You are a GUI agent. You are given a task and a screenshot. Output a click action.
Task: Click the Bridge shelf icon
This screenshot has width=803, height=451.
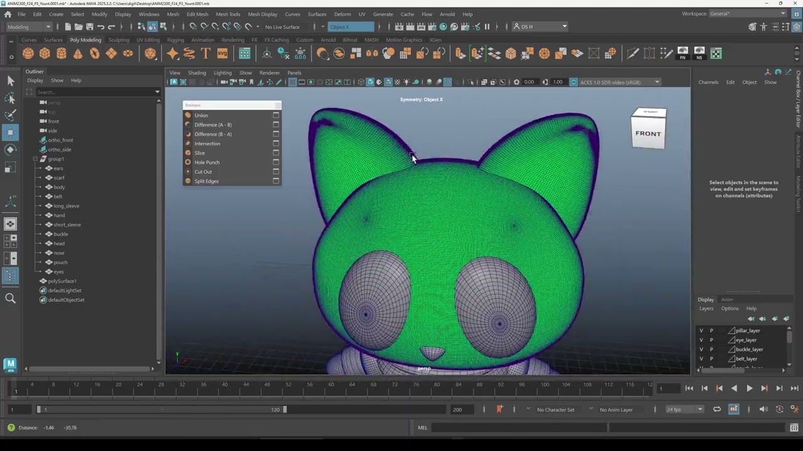coord(494,54)
